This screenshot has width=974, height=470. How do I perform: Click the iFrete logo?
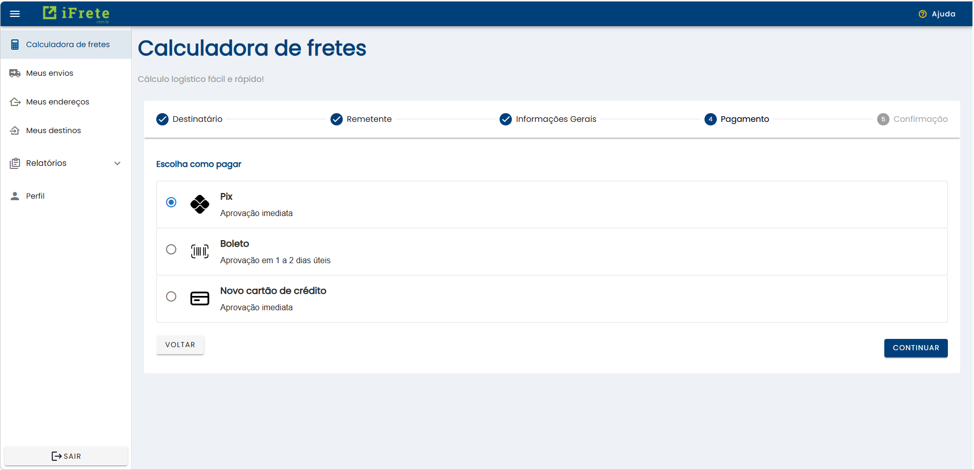[x=76, y=13]
